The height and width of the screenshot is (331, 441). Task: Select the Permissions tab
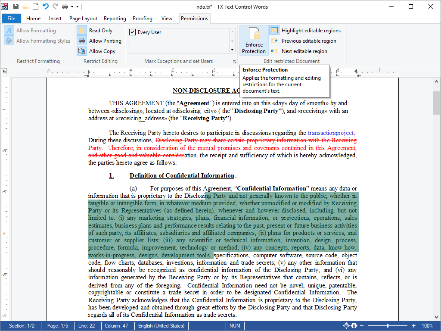coord(195,19)
